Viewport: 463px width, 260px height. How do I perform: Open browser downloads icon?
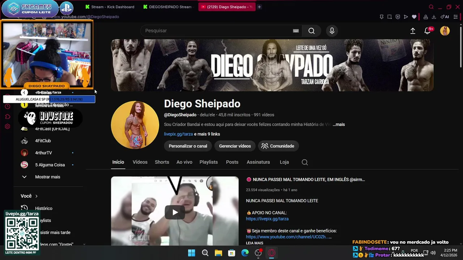pyautogui.click(x=434, y=17)
